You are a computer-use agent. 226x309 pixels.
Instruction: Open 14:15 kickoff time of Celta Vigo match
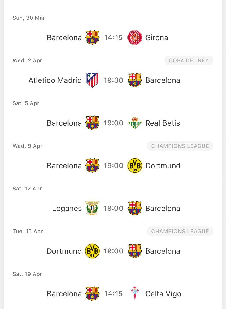113,294
